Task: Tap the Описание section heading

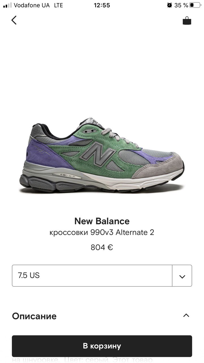Action: click(34, 316)
